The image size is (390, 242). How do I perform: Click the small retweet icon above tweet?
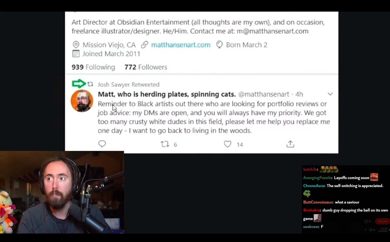90,84
